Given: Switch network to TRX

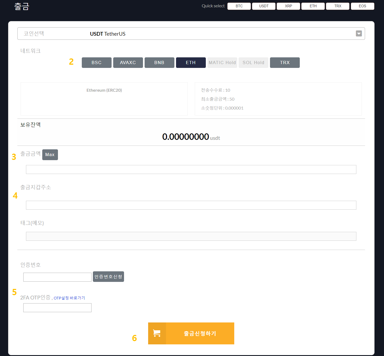Looking at the screenshot, I should [x=285, y=62].
